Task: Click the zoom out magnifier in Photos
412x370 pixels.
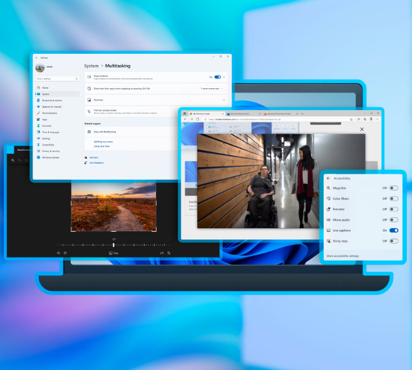Action: (x=19, y=160)
